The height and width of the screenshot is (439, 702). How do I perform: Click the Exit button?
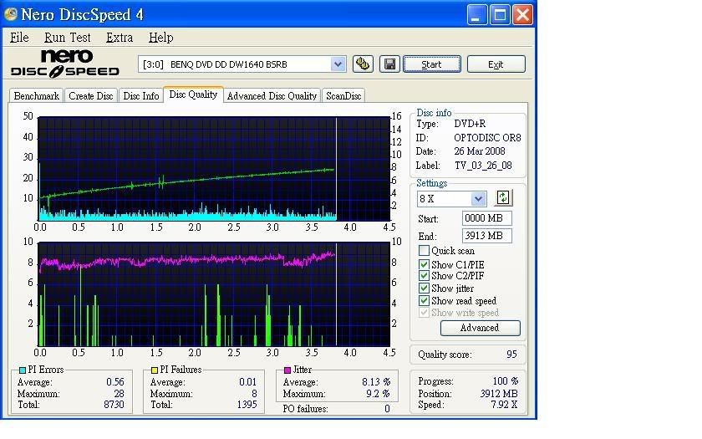tap(496, 64)
